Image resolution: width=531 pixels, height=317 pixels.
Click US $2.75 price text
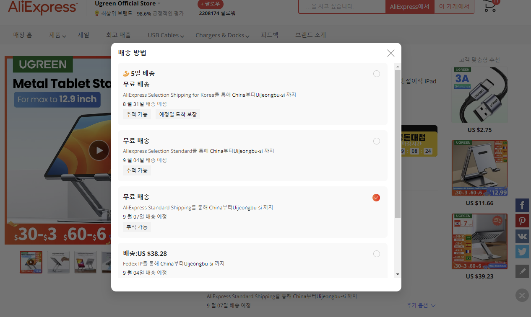pos(479,130)
